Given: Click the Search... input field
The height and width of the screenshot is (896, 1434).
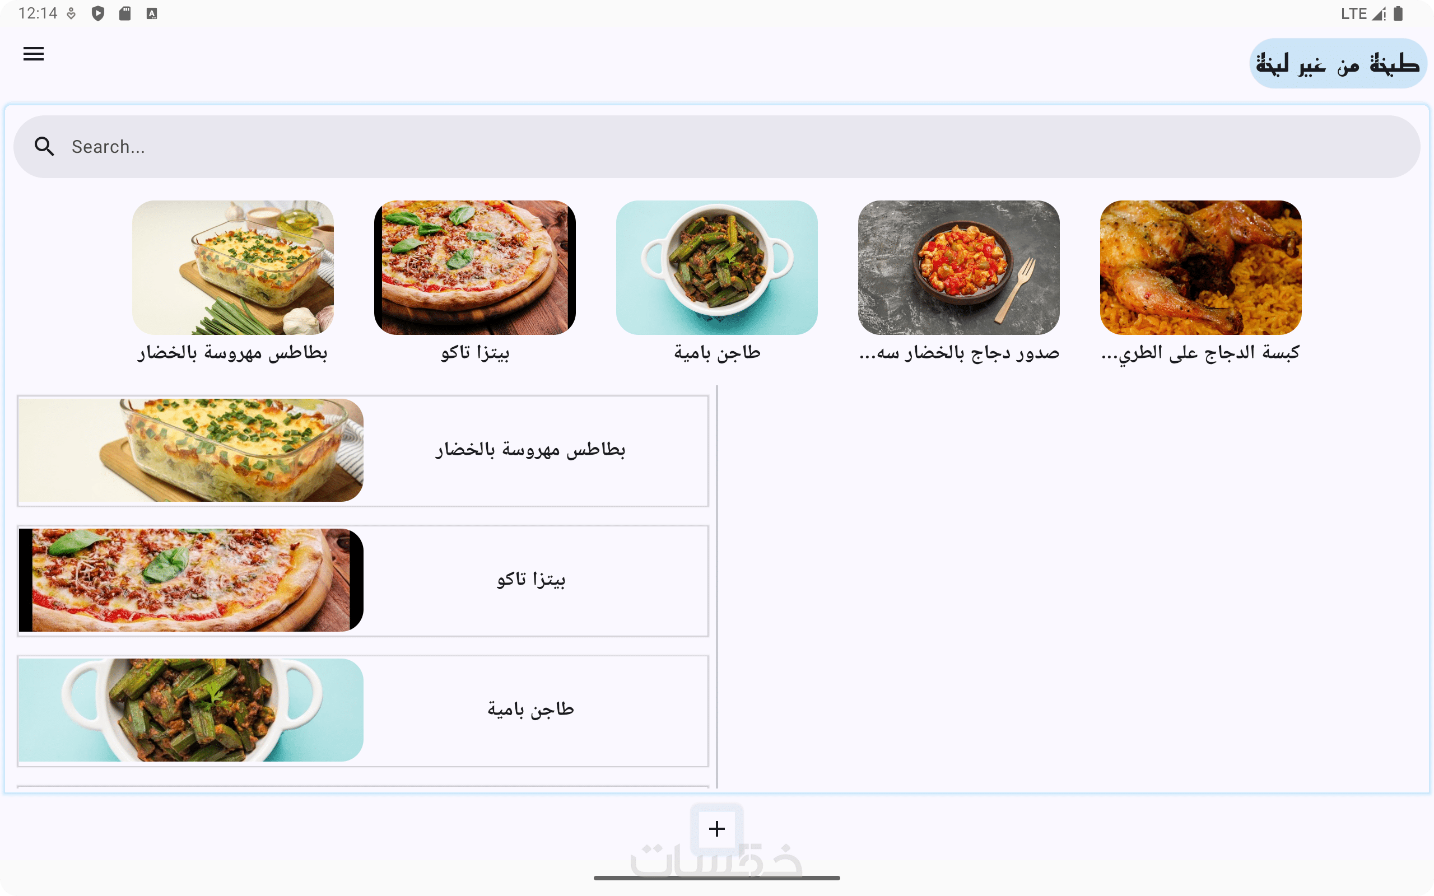Looking at the screenshot, I should [x=716, y=146].
